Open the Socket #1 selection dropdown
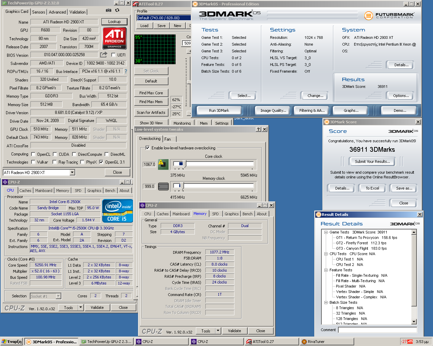The image size is (433, 346). (58, 296)
